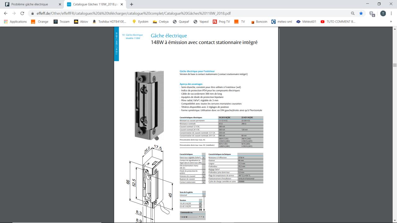Viewport: 397px width, 223px height.
Task: Open the Prog TV bookmark
Action: tap(221, 22)
